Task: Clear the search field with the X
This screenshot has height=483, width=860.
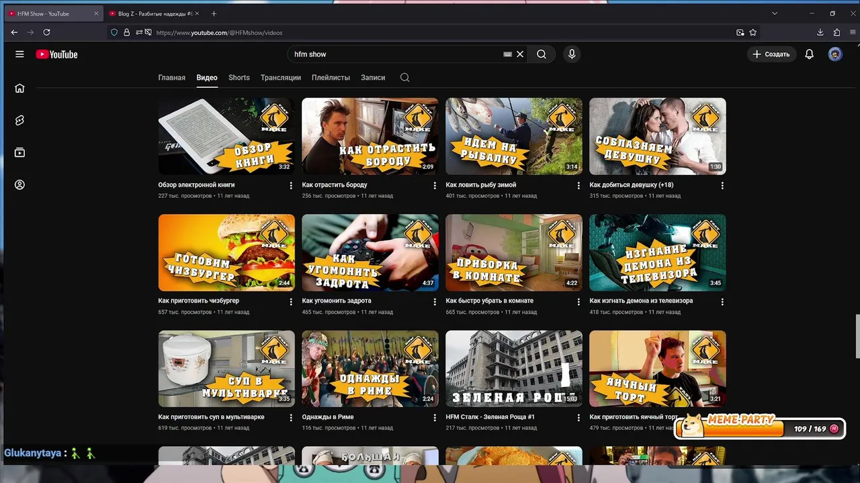Action: (520, 54)
